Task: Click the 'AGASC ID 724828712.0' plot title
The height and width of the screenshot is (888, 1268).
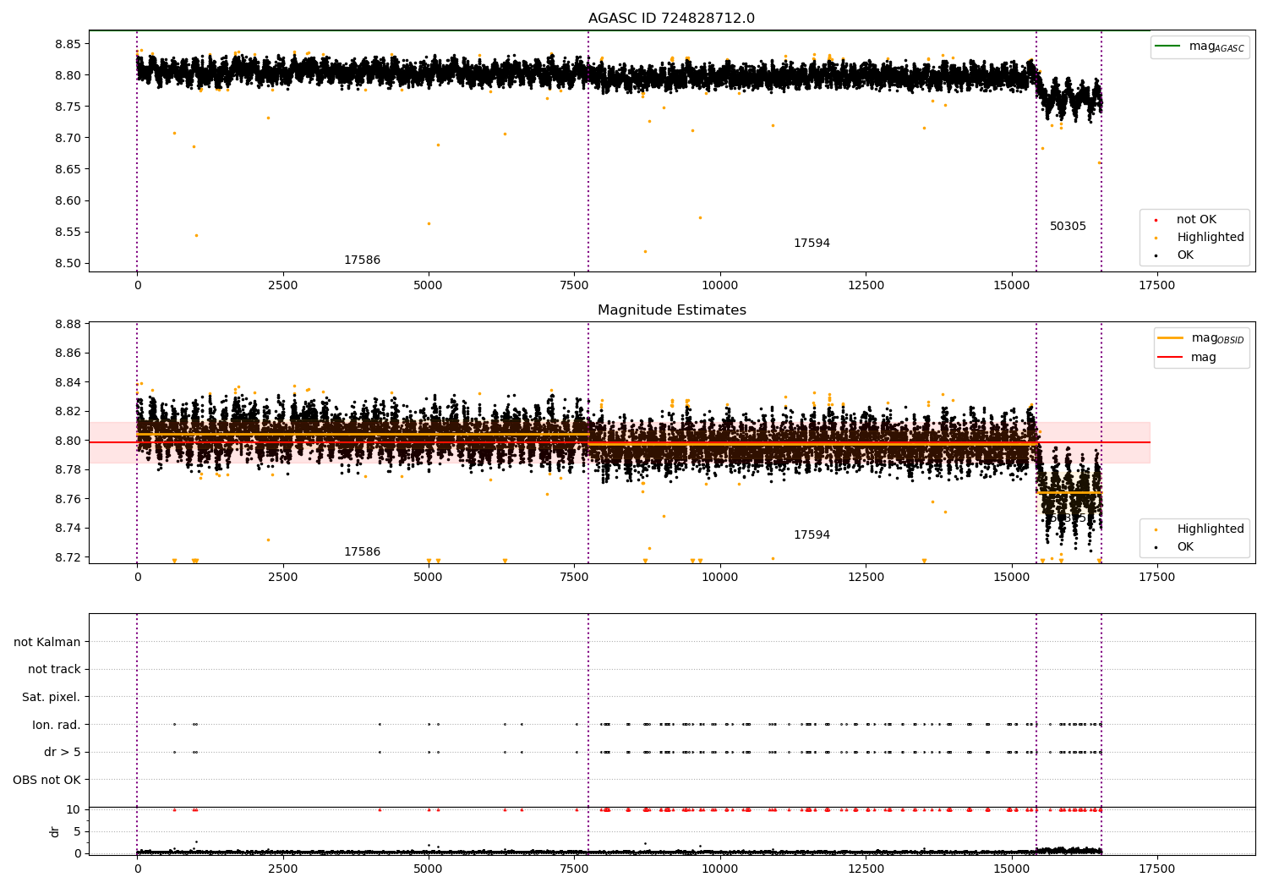Action: tap(671, 19)
